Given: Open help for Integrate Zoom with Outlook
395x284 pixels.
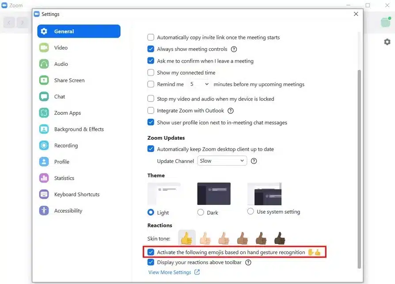Looking at the screenshot, I should [231, 111].
